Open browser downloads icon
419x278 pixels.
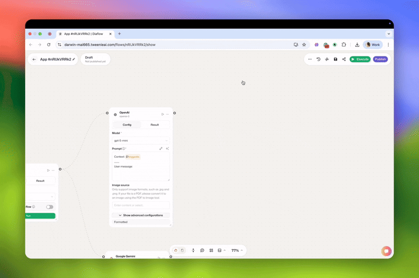coord(357,44)
